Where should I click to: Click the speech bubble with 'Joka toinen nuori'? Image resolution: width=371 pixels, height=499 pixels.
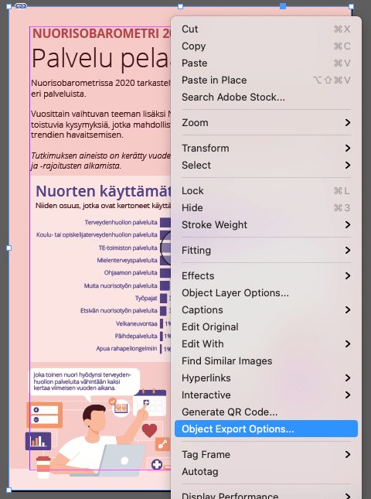coord(84,382)
